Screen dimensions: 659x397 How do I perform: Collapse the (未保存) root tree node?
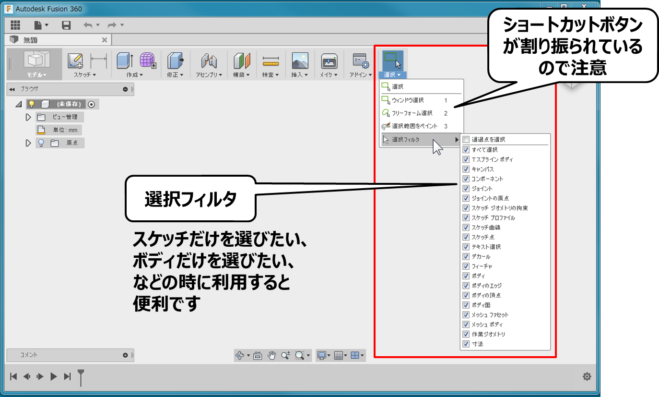[x=19, y=104]
